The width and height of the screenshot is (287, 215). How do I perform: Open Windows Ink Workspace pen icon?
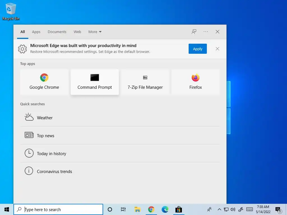click(241, 209)
